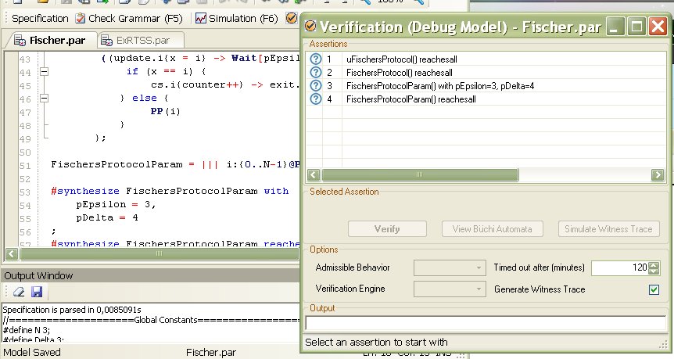Viewport: 674px width, 359px height.
Task: Open the Admissible Behavior dropdown
Action: point(450,267)
